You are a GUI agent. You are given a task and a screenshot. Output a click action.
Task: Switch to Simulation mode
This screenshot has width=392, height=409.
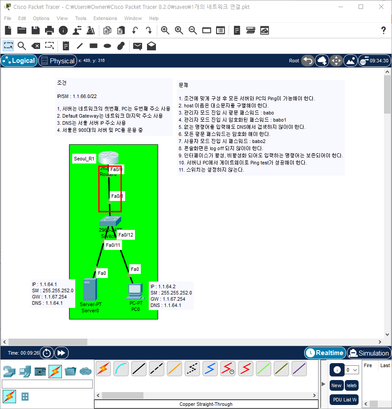(x=369, y=353)
